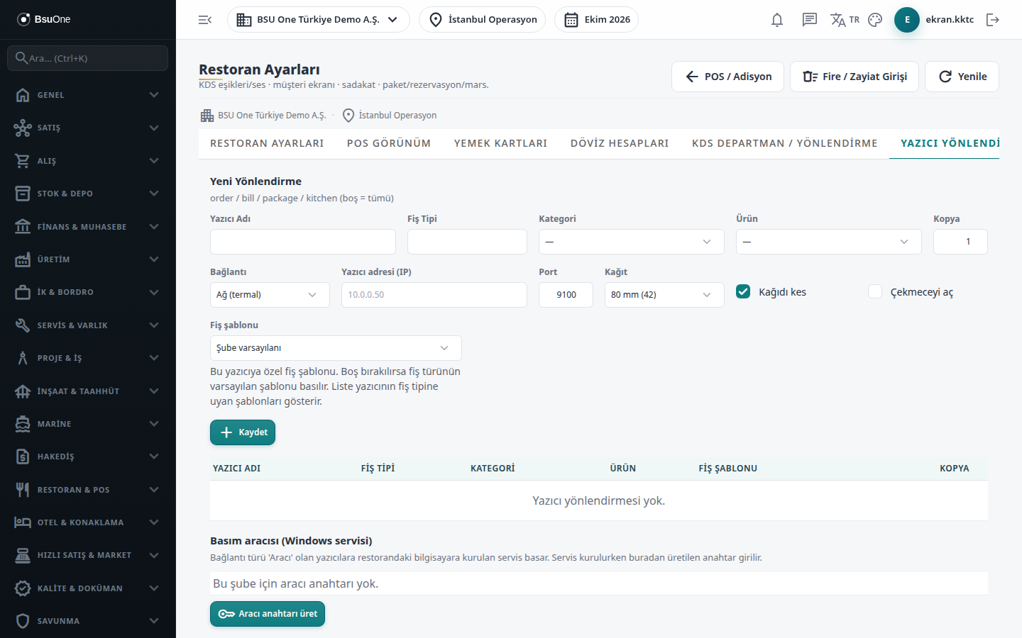Open the Bağlantı Ağ (termal) dropdown

click(270, 295)
